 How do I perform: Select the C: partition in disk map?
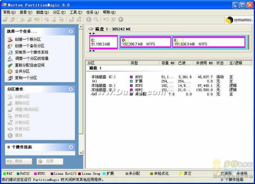pyautogui.click(x=103, y=42)
